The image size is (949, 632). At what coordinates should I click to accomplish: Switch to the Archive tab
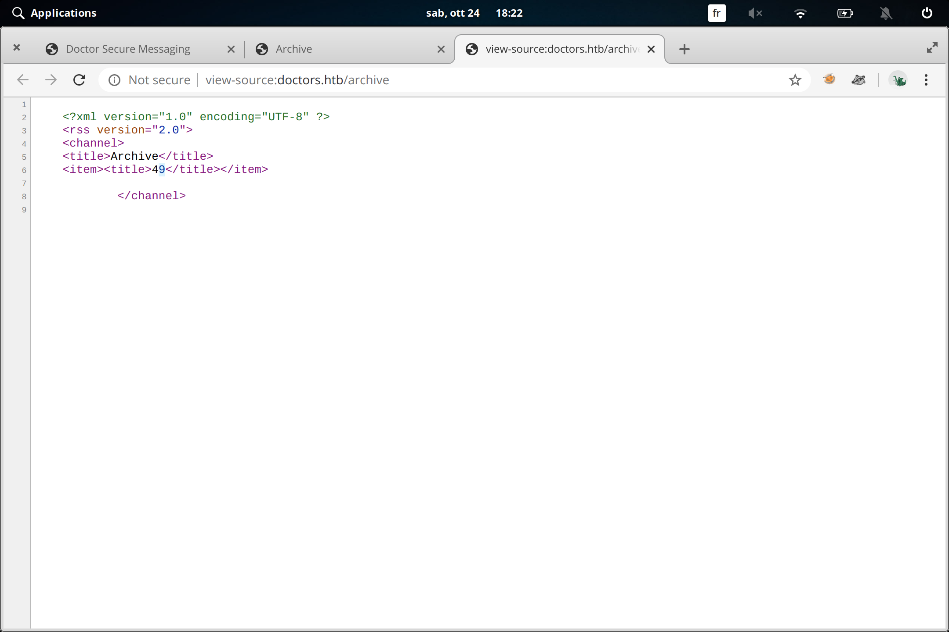293,49
